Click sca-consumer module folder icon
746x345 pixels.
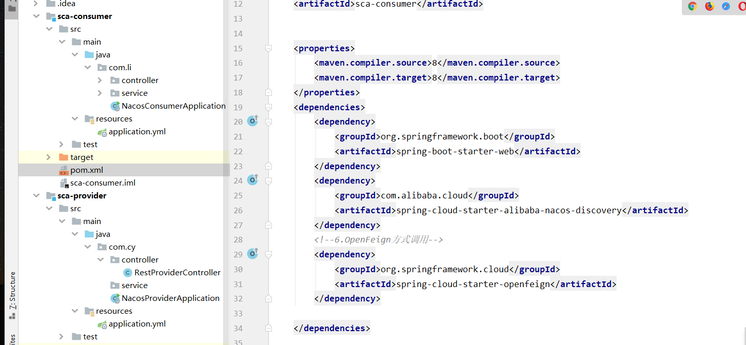pyautogui.click(x=51, y=16)
